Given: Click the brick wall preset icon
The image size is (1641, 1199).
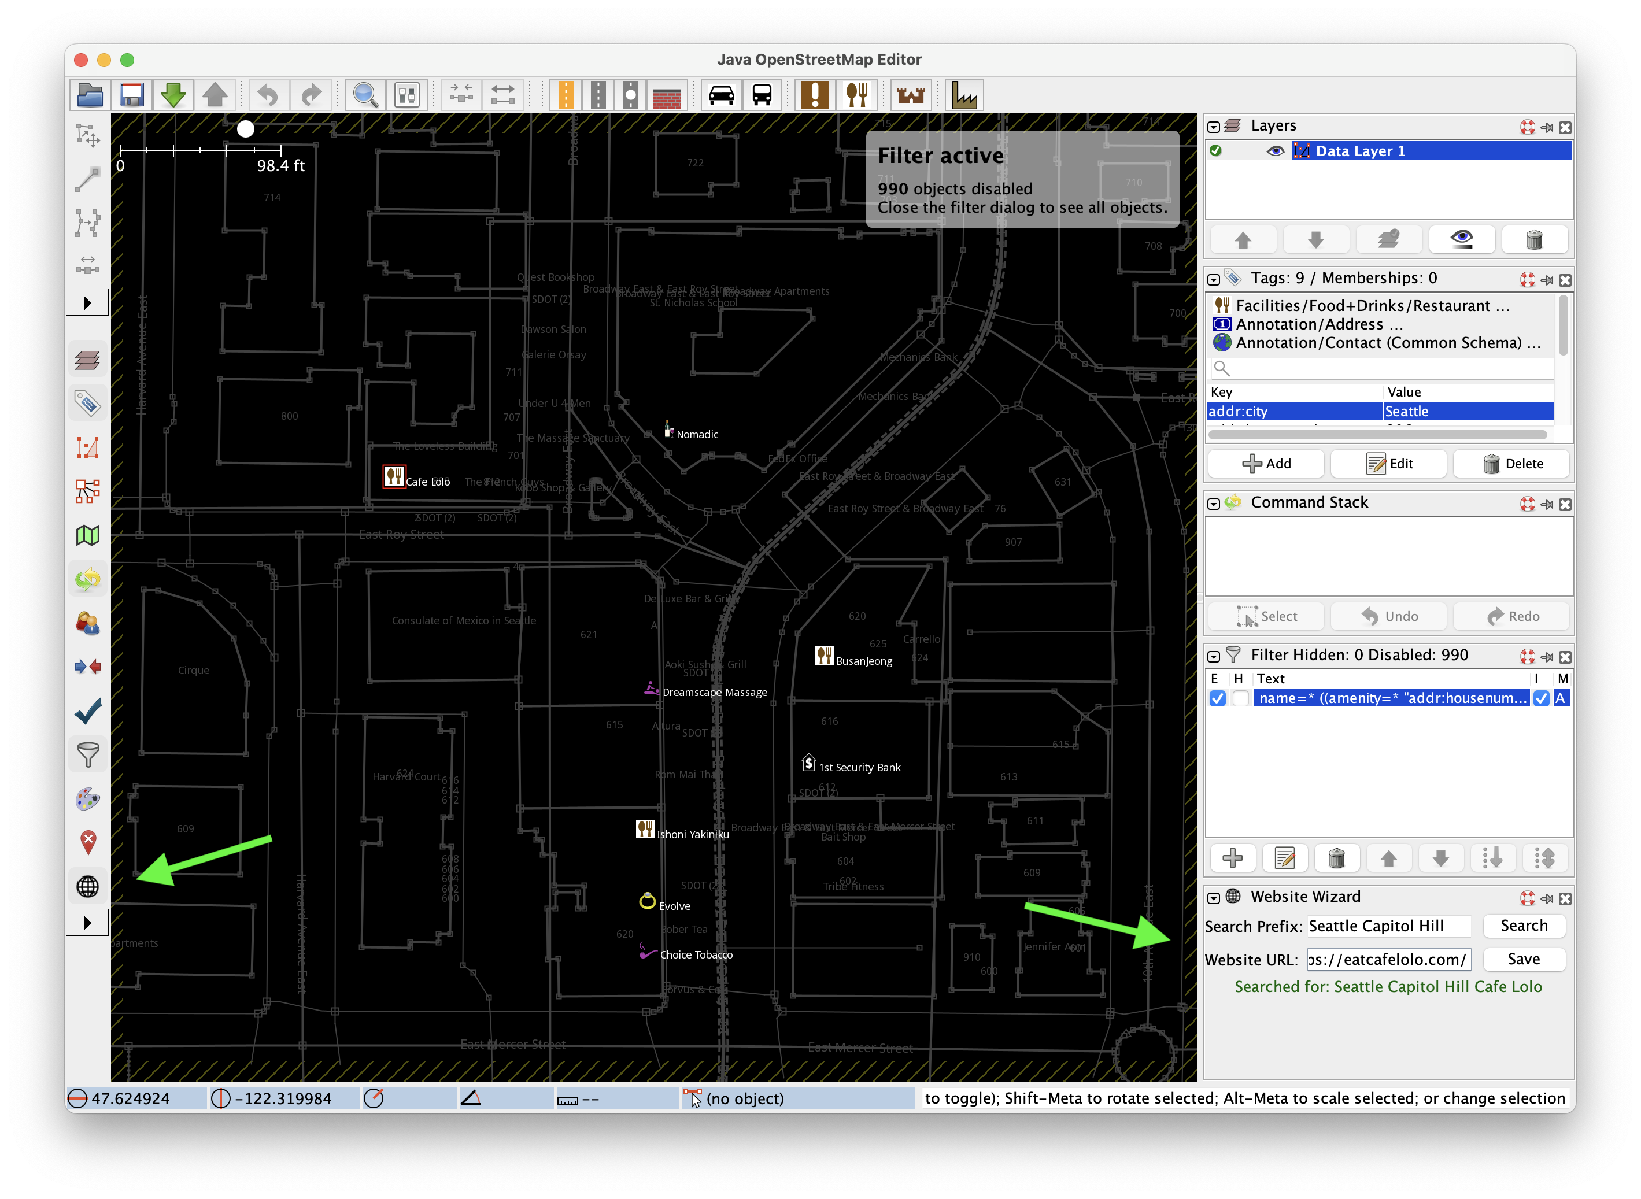Looking at the screenshot, I should click(x=667, y=95).
